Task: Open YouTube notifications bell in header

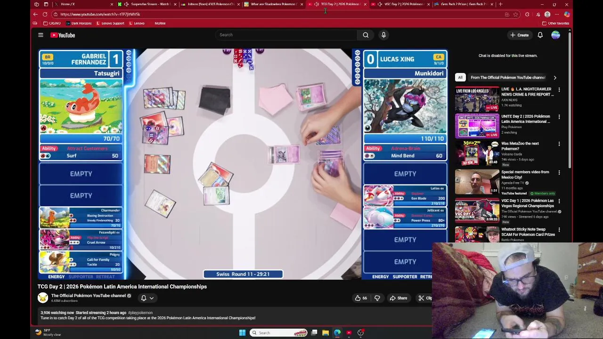Action: click(540, 35)
